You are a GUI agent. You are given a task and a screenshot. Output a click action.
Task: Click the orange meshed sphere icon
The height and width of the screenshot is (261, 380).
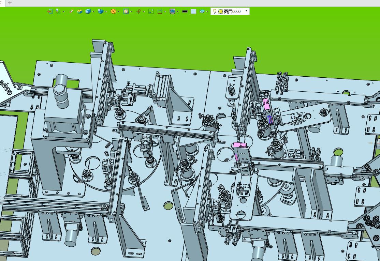[x=113, y=11]
